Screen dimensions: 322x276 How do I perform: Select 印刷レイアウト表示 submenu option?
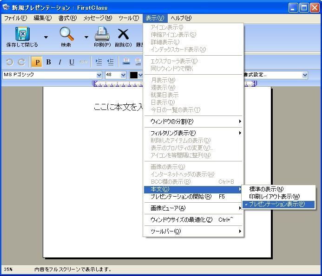pos(274,197)
